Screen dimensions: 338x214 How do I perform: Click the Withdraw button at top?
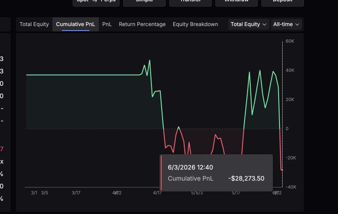click(x=236, y=1)
